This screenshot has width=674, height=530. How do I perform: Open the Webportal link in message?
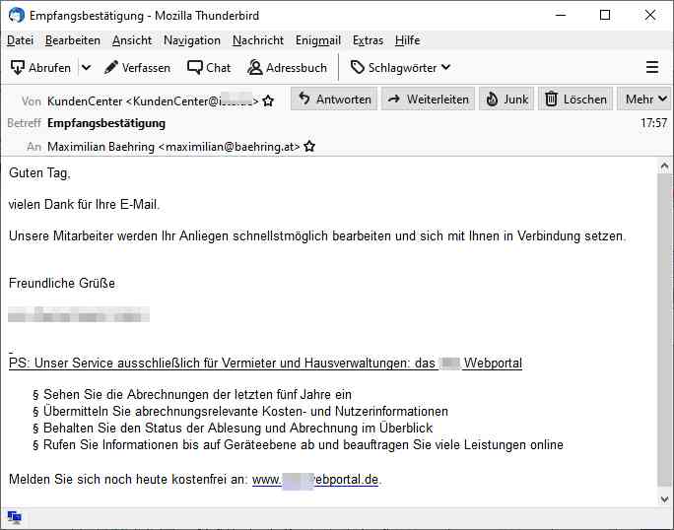(315, 480)
